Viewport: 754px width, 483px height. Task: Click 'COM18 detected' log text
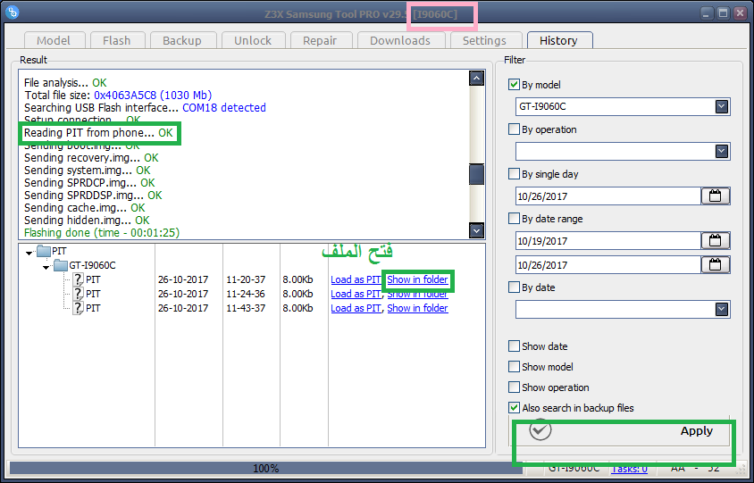pyautogui.click(x=224, y=108)
